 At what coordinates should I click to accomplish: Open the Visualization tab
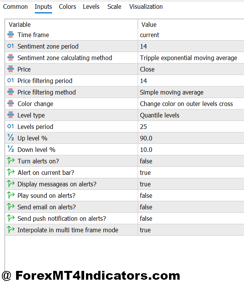[146, 7]
